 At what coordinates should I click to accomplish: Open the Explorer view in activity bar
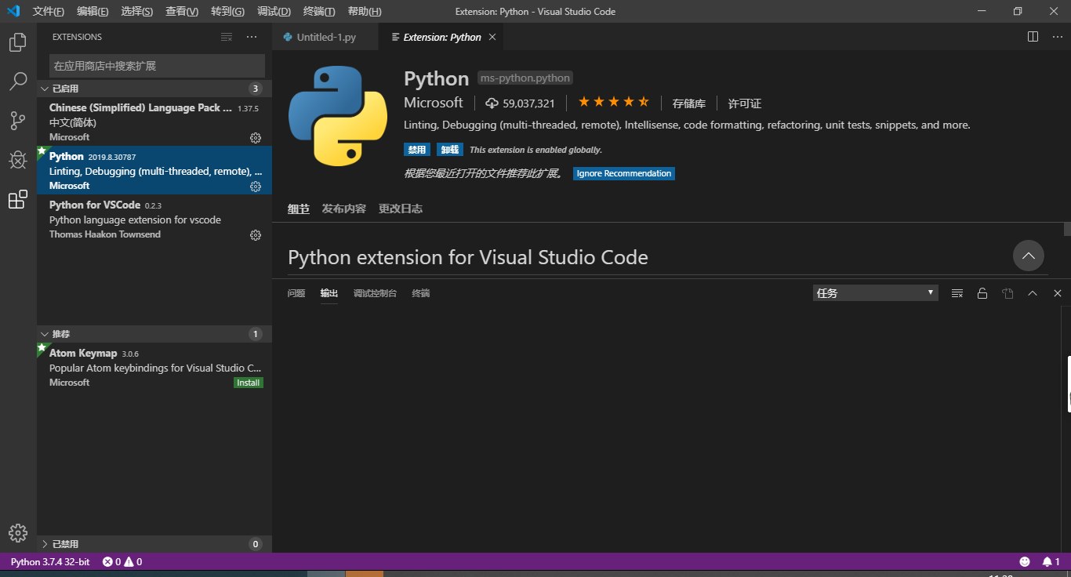tap(18, 42)
